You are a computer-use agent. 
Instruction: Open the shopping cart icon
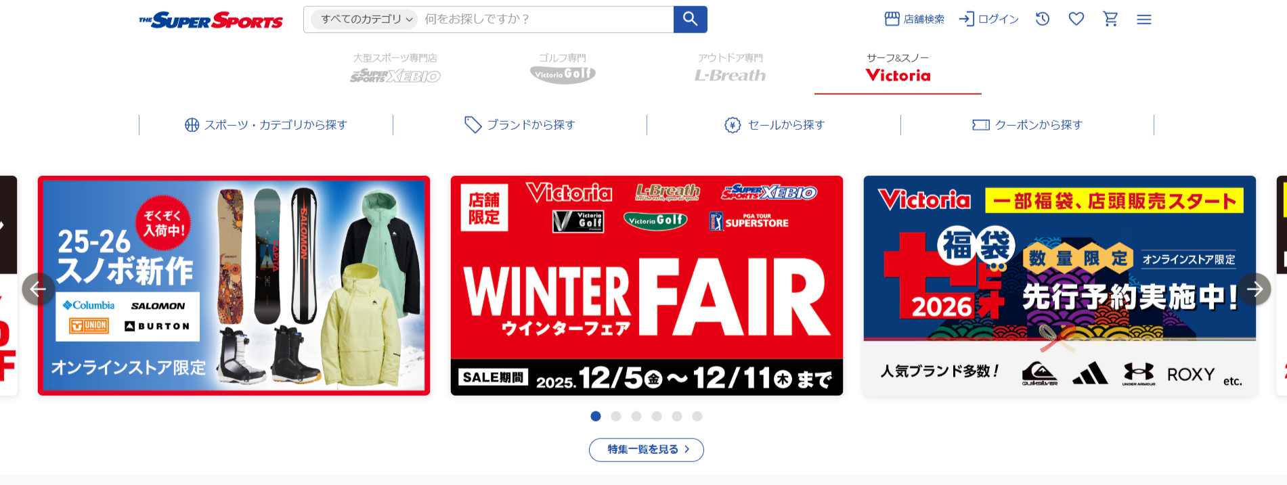(1110, 19)
